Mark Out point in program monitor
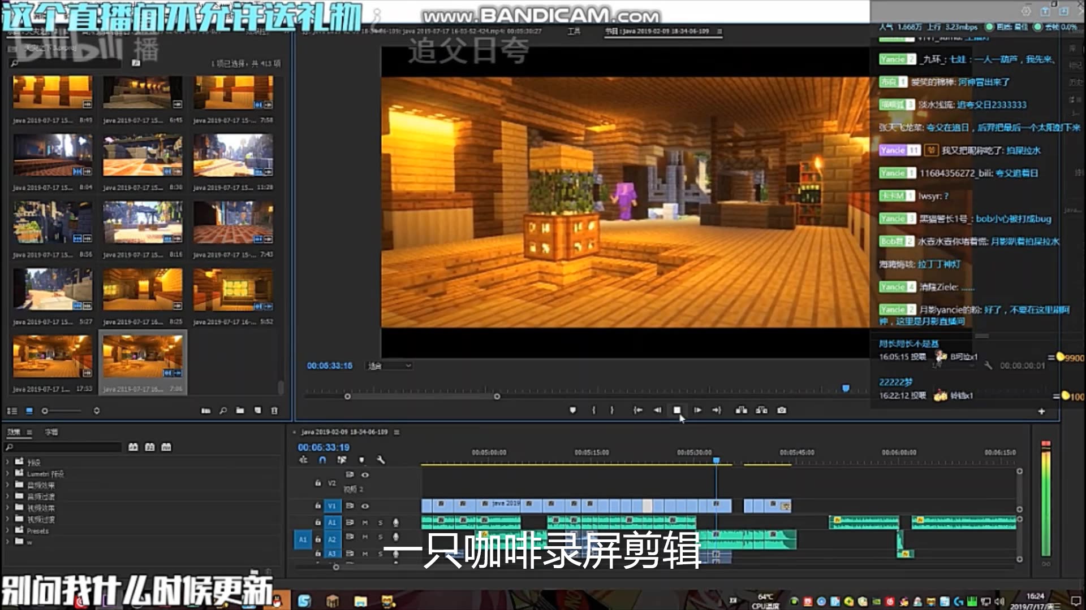Screen dimensions: 1086x610 click(x=612, y=410)
